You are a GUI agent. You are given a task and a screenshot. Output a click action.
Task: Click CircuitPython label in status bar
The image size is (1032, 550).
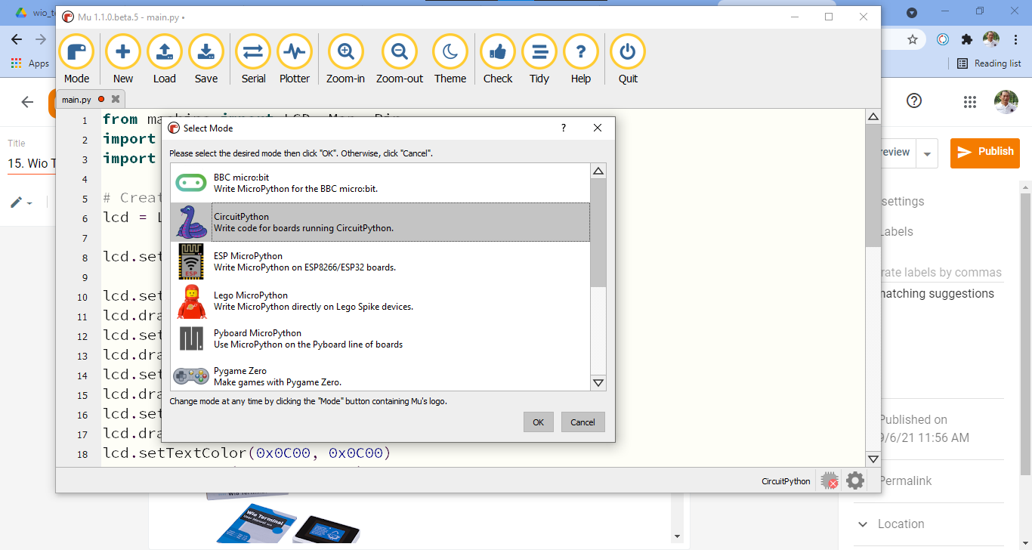tap(786, 480)
